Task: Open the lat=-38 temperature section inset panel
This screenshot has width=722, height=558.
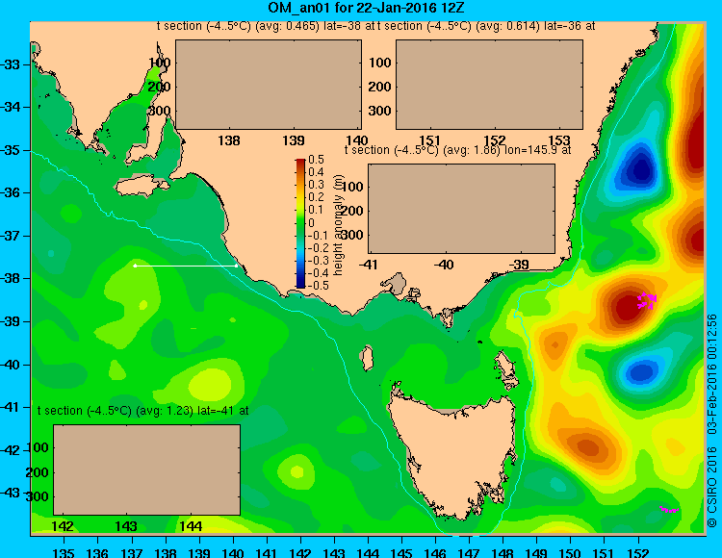Action: [269, 85]
